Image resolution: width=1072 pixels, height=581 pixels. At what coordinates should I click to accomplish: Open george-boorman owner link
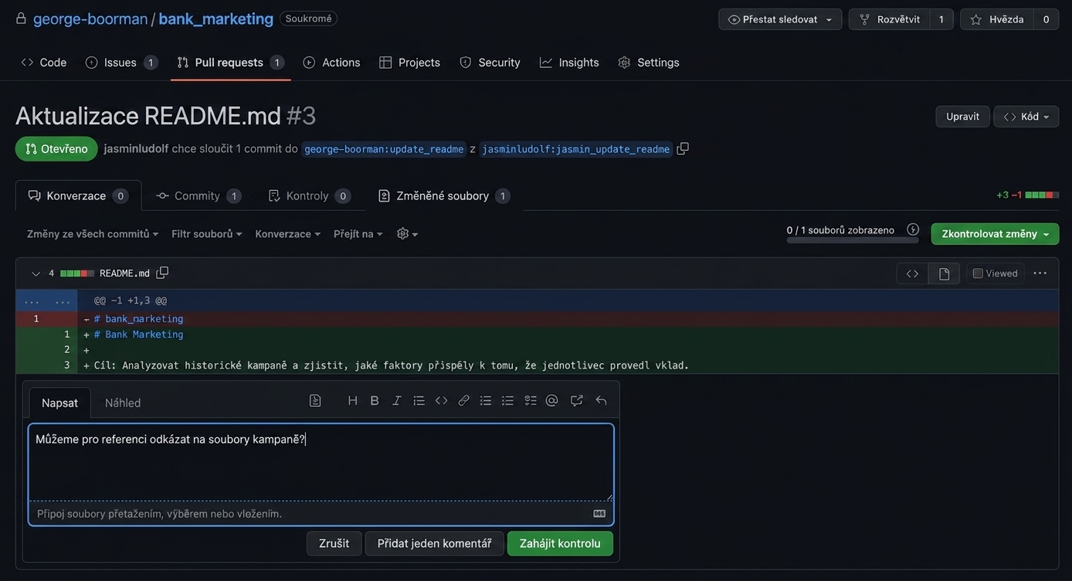tap(90, 19)
